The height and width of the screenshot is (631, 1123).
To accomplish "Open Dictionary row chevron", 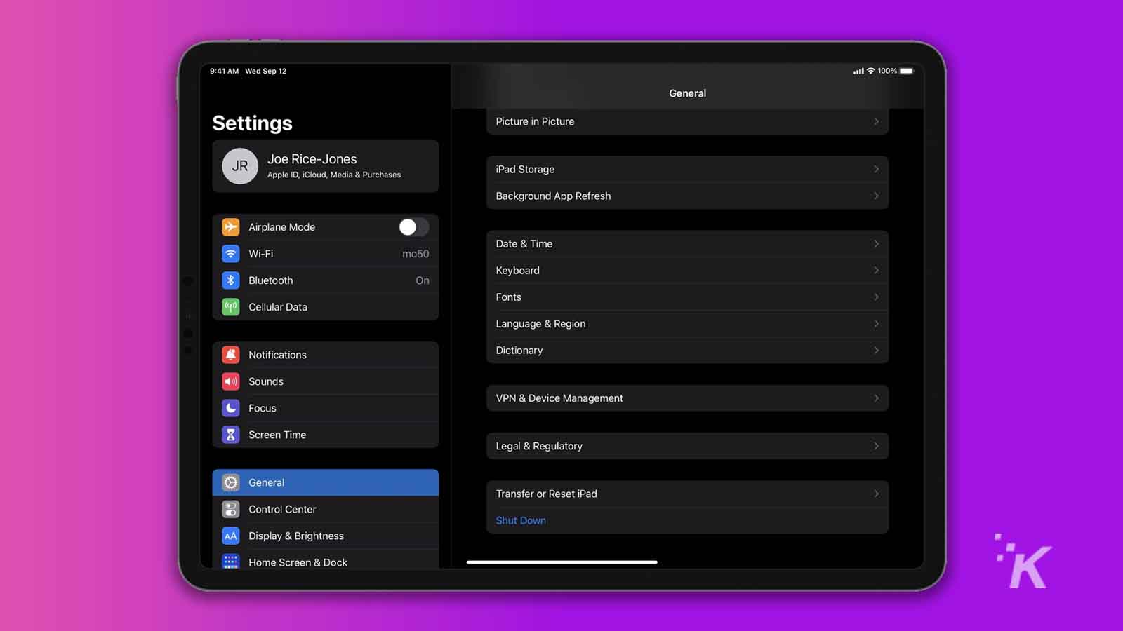I will pos(876,350).
